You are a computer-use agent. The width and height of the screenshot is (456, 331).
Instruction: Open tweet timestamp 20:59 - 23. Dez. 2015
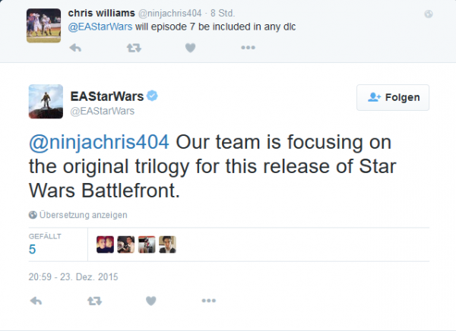point(72,276)
